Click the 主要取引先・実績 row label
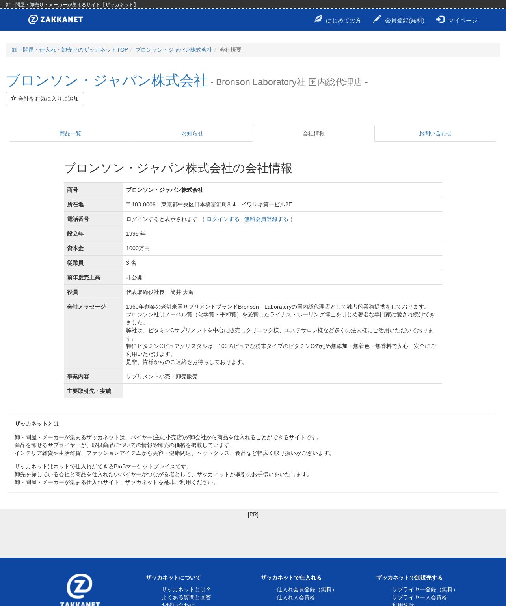 (x=89, y=391)
